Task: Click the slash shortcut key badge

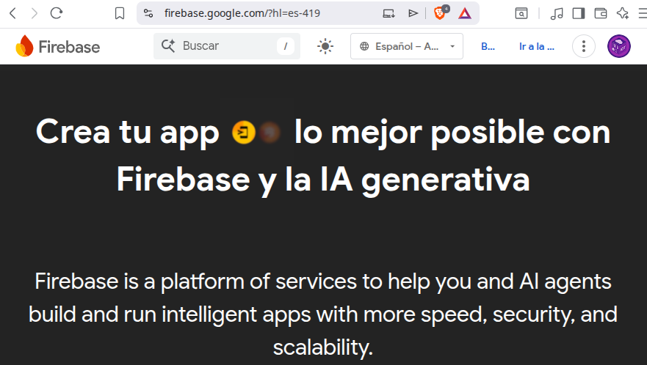Action: point(285,46)
